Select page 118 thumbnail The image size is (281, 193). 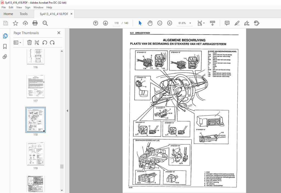35,120
